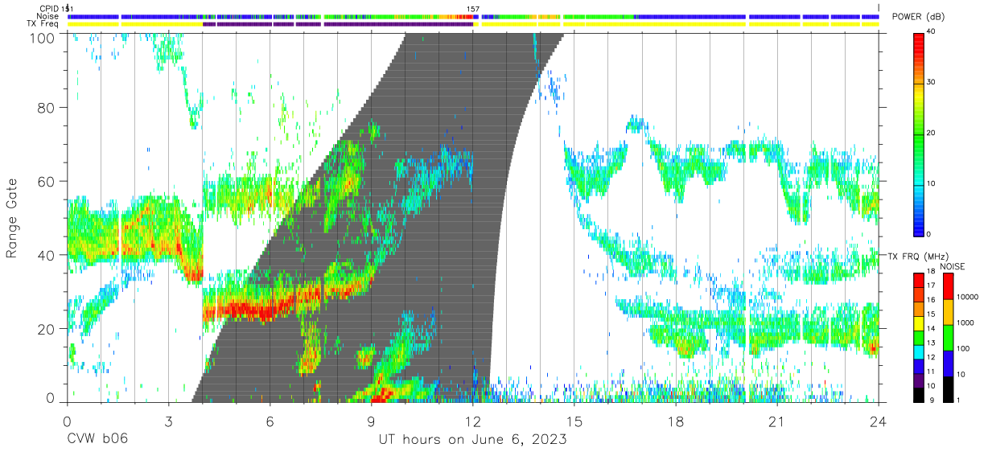988x456 pixels.
Task: Click the strong red echo near hour 9, gate 2
Action: pos(381,393)
